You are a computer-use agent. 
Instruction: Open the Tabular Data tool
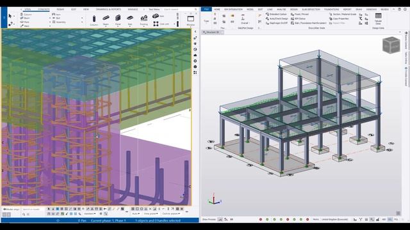(378, 19)
